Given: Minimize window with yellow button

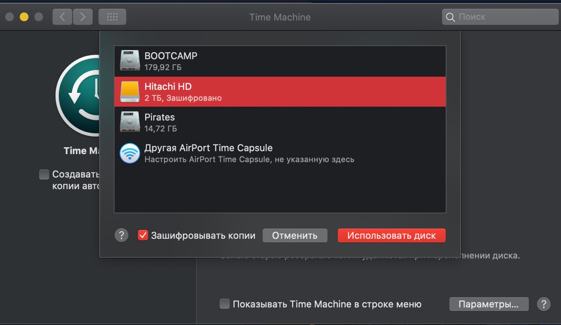Looking at the screenshot, I should tap(24, 17).
